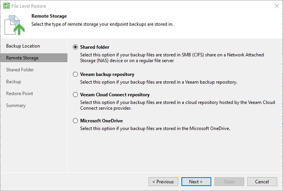Screen dimensions: 283x191
Task: Click the file restore wizard icon
Action: 15,25
